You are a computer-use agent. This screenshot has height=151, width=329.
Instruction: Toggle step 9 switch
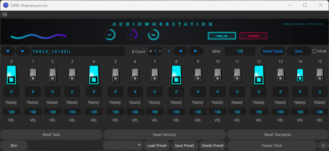(198, 75)
